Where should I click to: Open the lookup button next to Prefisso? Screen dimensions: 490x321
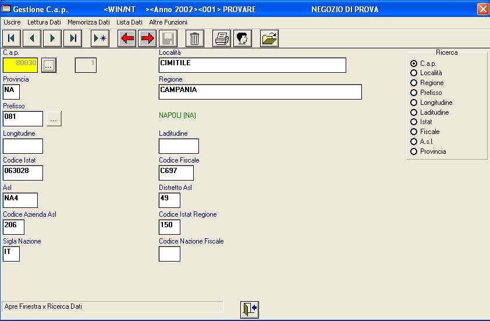click(x=54, y=119)
